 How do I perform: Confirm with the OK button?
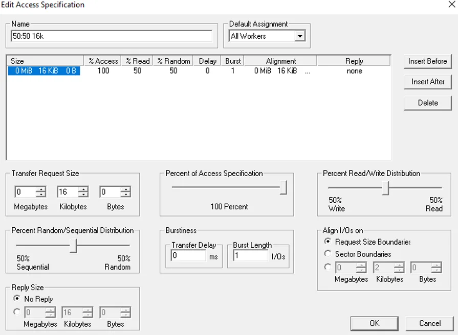pos(375,323)
